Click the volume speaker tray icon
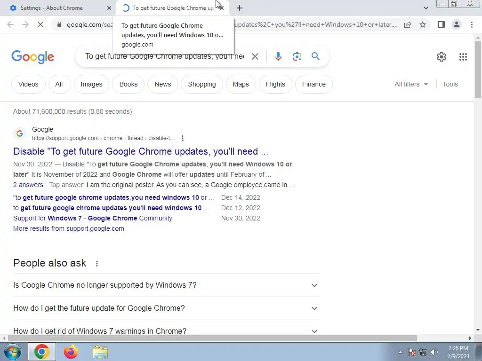The height and width of the screenshot is (361, 482). [434, 352]
